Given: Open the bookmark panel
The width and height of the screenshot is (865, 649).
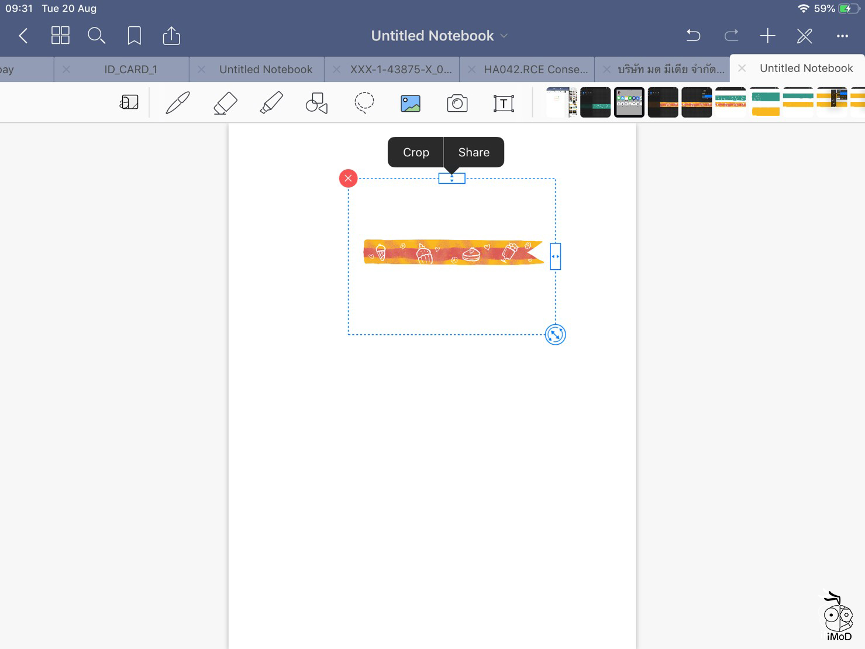Looking at the screenshot, I should point(134,36).
